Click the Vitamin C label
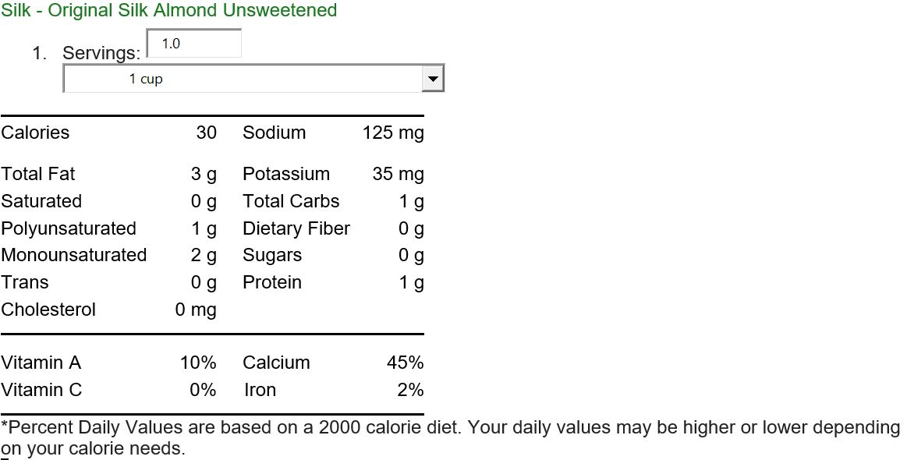907x460 pixels. 41,390
